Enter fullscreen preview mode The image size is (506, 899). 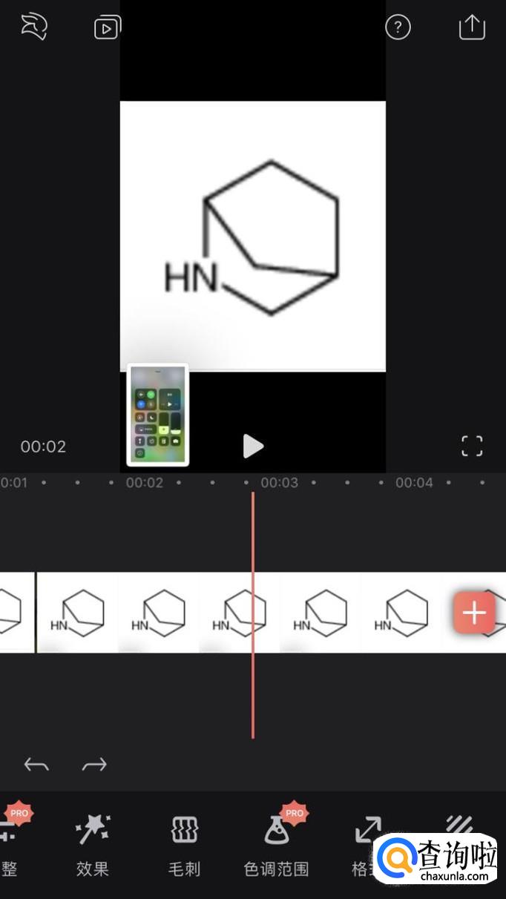[472, 446]
